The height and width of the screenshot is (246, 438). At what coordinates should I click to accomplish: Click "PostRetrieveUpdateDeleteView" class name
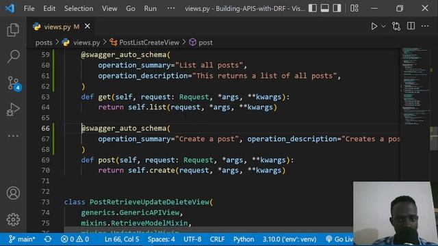(x=149, y=202)
